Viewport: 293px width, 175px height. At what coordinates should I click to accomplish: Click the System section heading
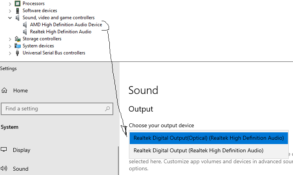9,127
